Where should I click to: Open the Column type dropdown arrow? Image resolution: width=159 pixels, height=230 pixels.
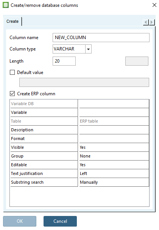pos(88,49)
